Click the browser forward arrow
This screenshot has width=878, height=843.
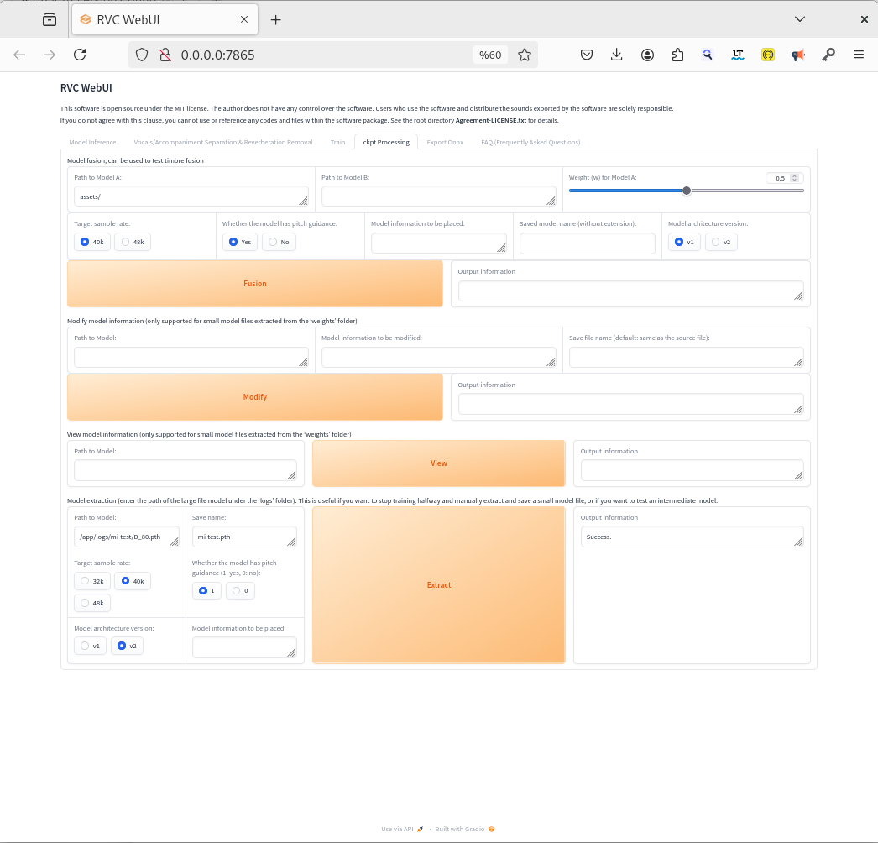coord(50,55)
